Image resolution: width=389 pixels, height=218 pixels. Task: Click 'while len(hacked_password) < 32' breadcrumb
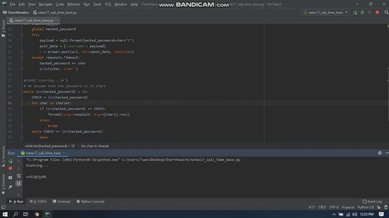click(50, 146)
